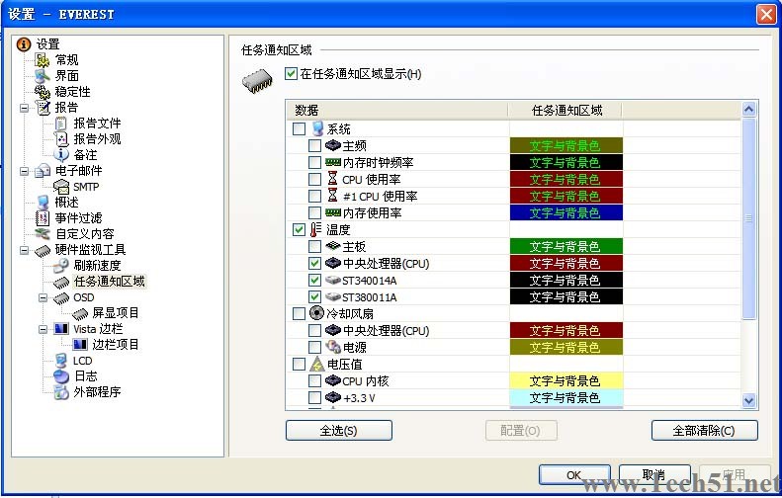Click 内存使用率 blue color swatch

click(566, 212)
